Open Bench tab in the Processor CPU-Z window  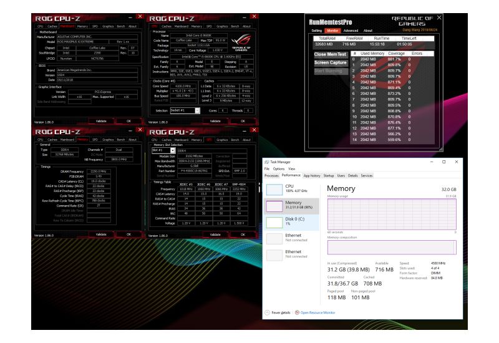coord(235,26)
